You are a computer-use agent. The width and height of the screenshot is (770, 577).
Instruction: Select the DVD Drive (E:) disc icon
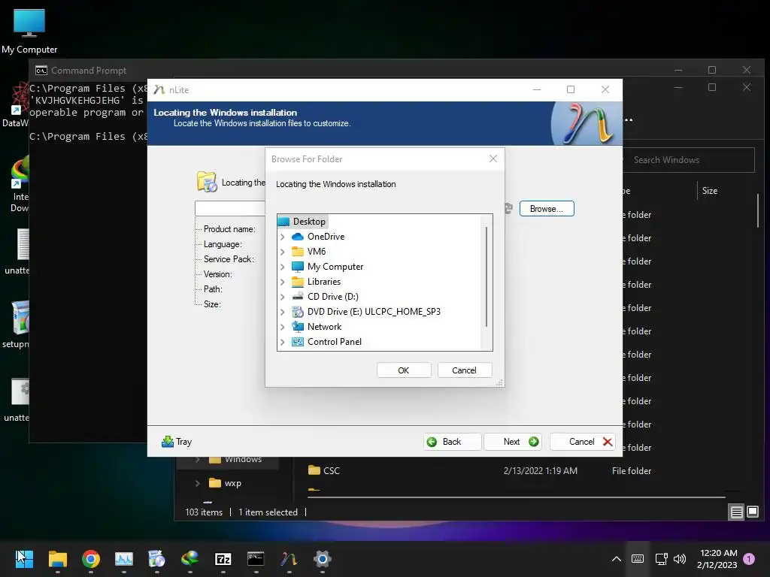(298, 312)
